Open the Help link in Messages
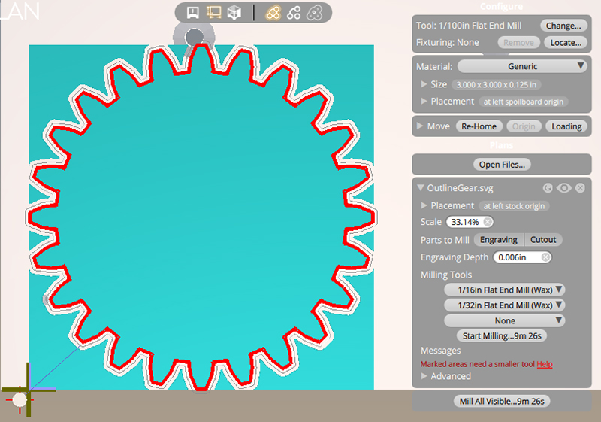 [545, 364]
